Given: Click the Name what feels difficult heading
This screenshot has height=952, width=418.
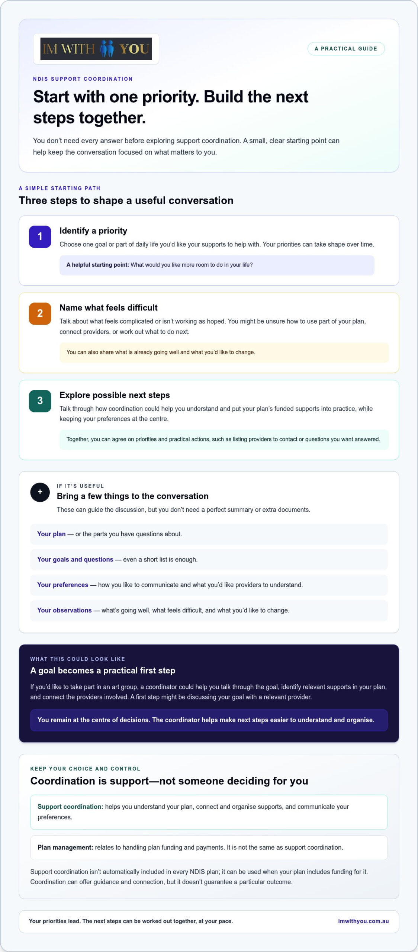Looking at the screenshot, I should point(109,308).
